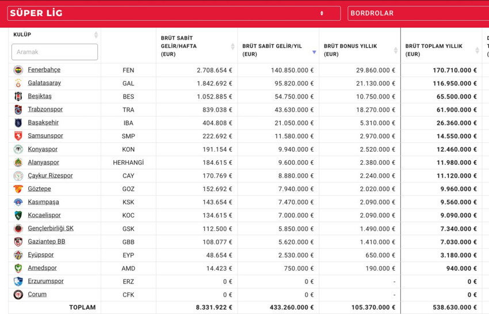489x314 pixels.
Task: Click the Kocaelispor club logo
Action: [x=18, y=215]
